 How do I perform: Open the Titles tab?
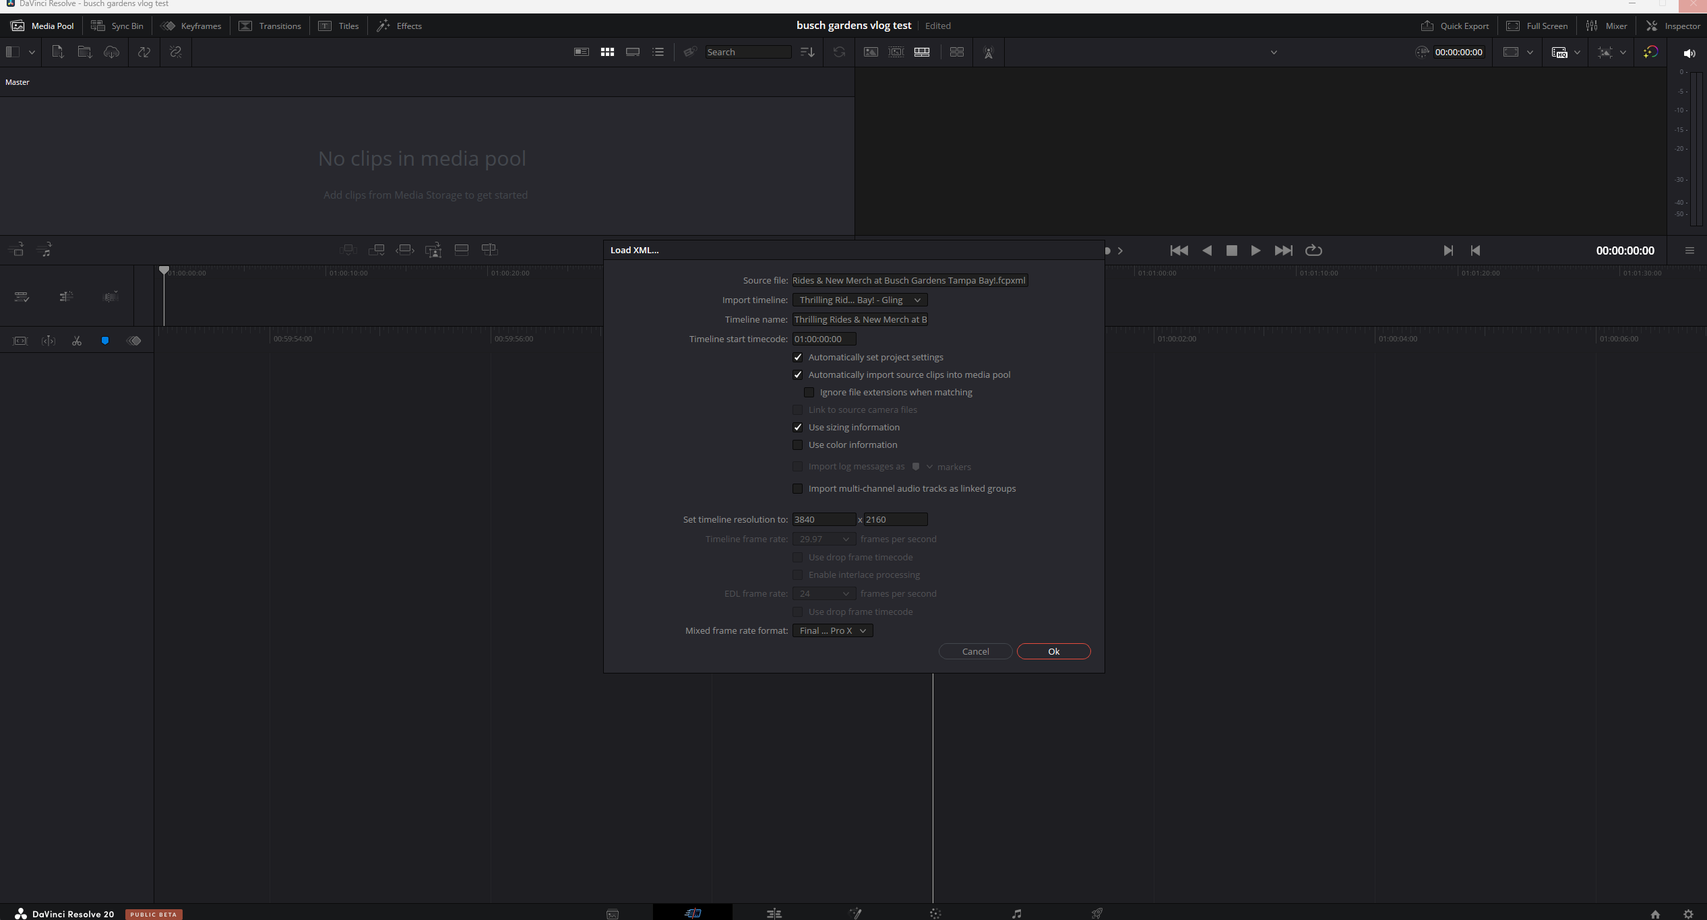339,26
